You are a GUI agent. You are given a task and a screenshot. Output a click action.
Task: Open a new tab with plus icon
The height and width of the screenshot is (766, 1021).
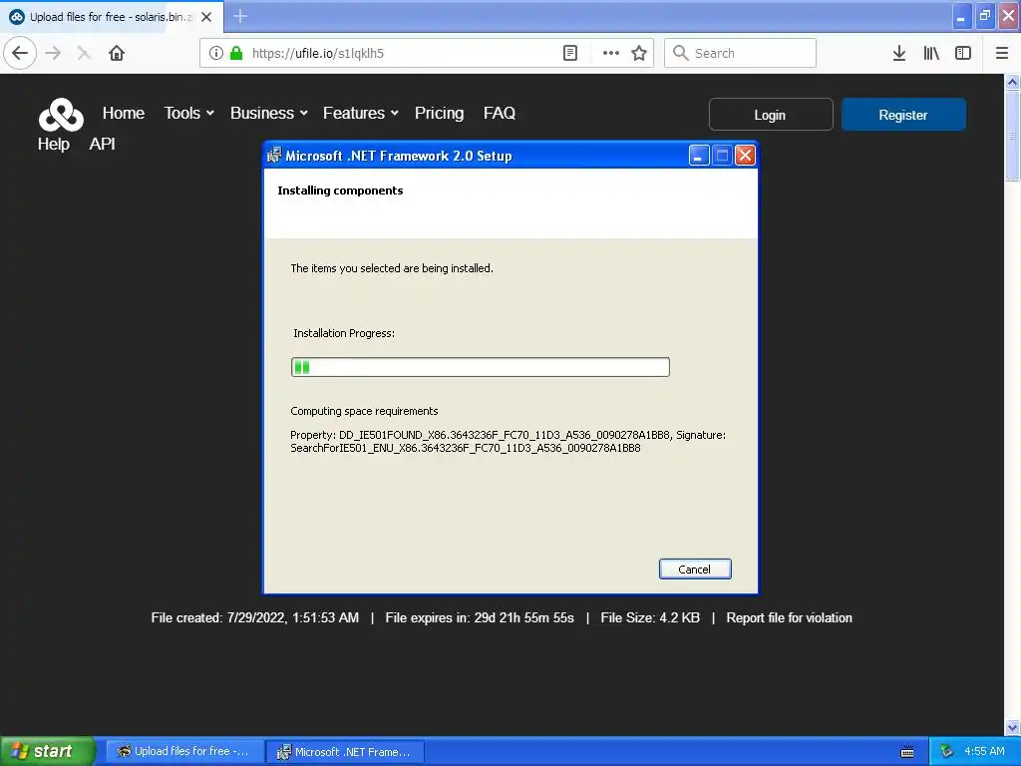[x=240, y=16]
